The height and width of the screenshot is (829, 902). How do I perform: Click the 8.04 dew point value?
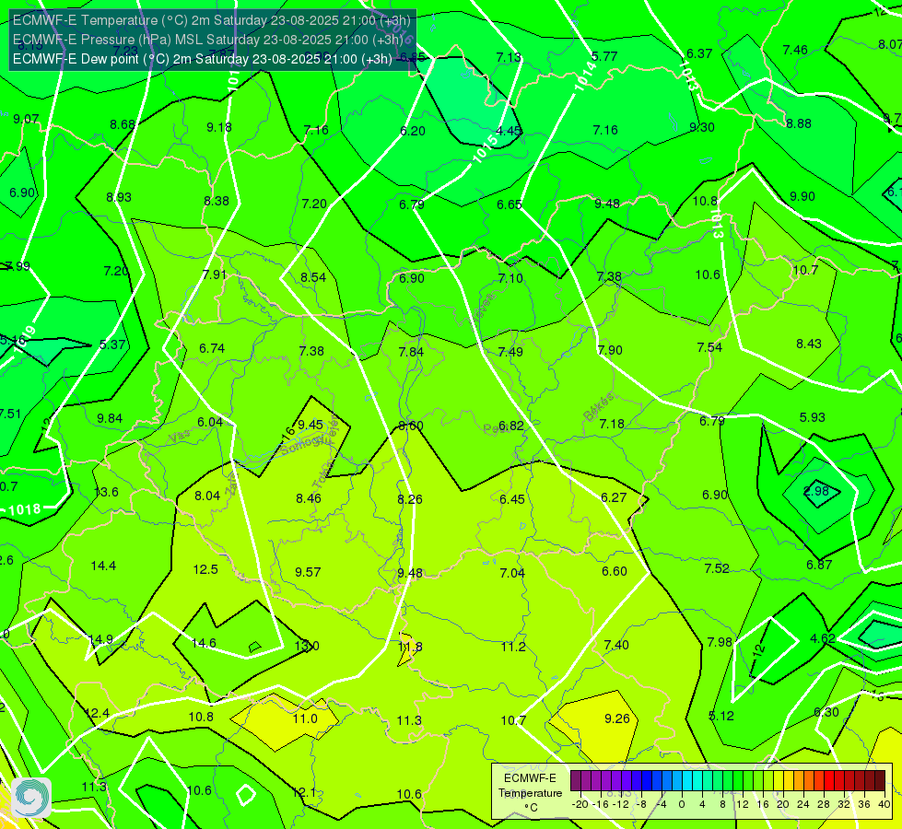coord(207,496)
